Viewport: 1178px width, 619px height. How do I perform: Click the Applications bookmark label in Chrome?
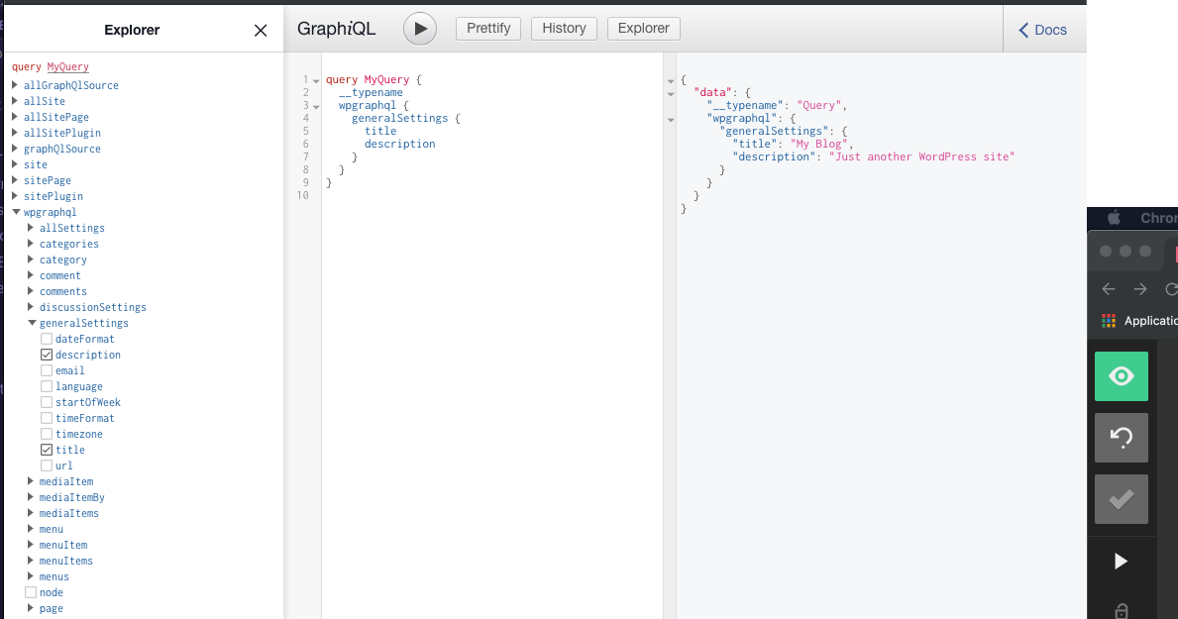(x=1151, y=321)
